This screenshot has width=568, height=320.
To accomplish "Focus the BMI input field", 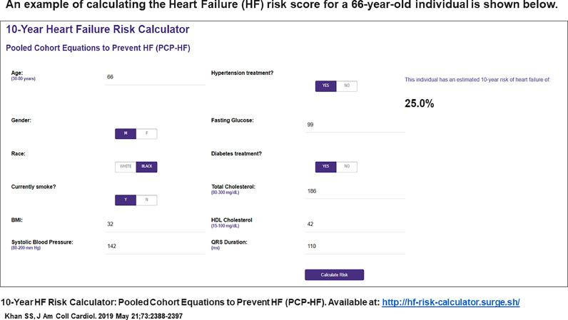I will [x=155, y=224].
